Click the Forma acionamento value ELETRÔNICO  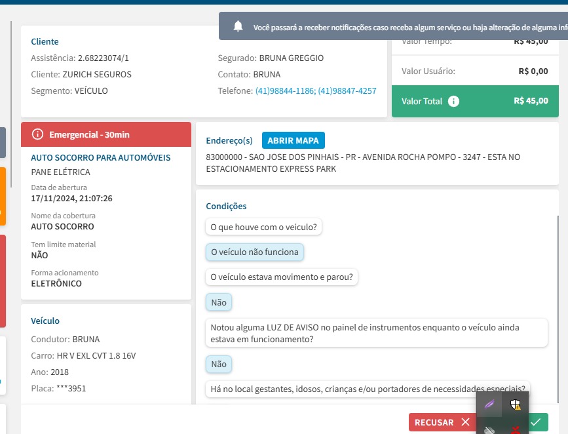pos(56,283)
